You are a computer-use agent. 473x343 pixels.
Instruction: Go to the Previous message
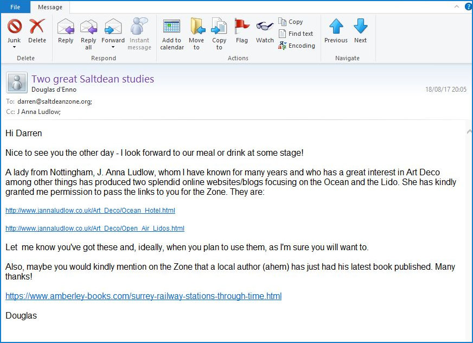(336, 27)
